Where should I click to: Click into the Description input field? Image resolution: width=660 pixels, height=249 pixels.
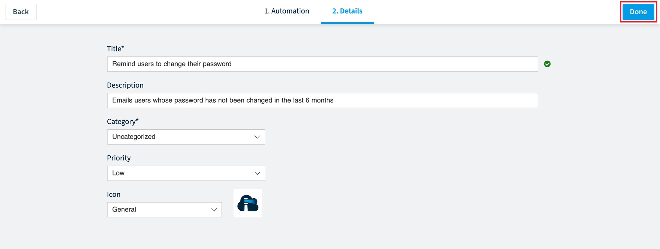point(322,100)
